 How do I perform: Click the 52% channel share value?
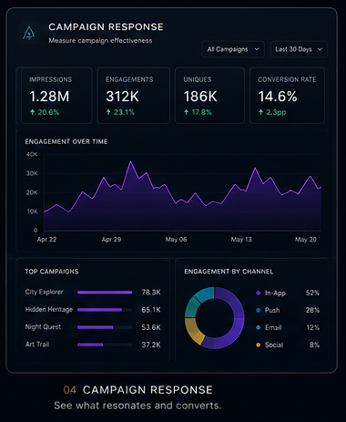pos(312,293)
